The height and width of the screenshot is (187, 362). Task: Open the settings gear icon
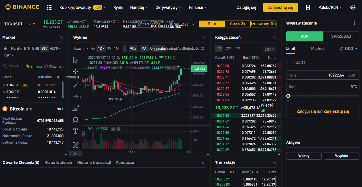[x=353, y=7]
